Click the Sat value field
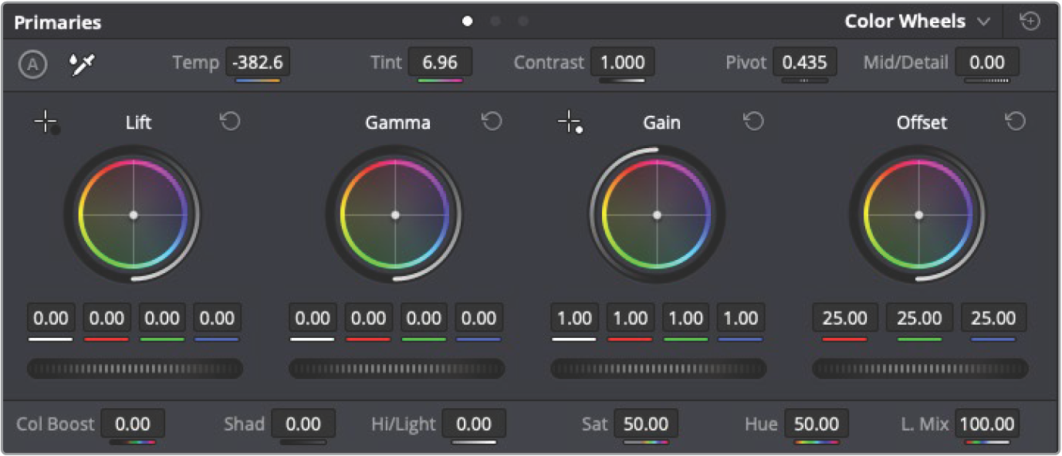The width and height of the screenshot is (1062, 456). tap(646, 424)
